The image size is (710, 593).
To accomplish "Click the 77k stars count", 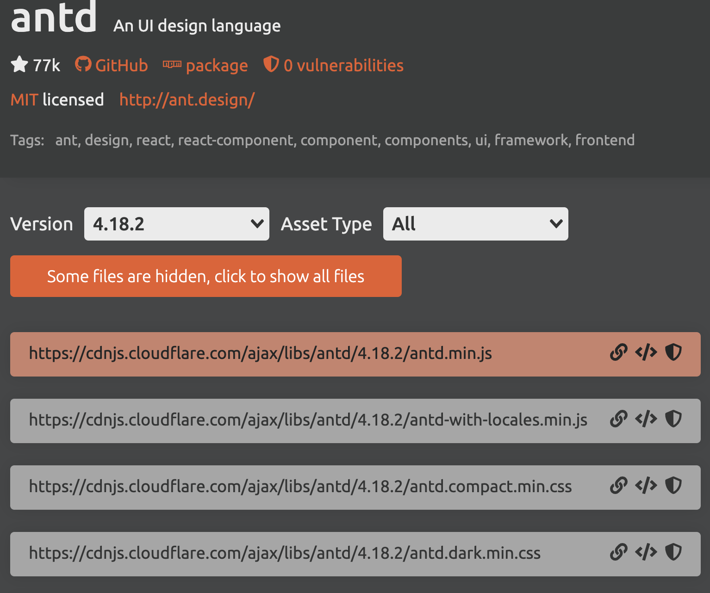I will (x=46, y=65).
